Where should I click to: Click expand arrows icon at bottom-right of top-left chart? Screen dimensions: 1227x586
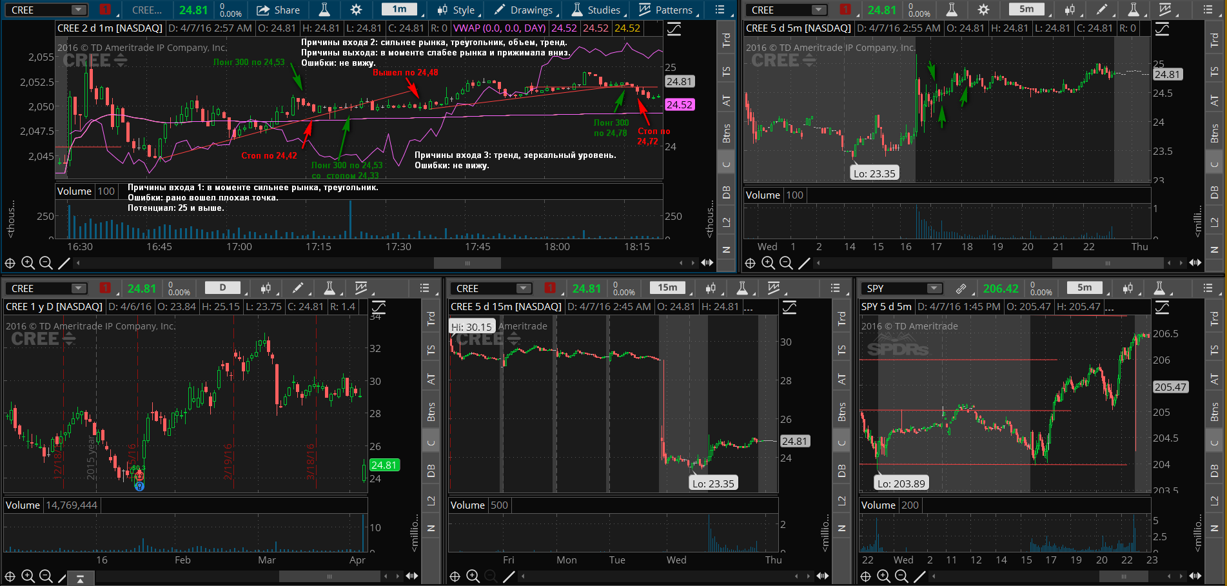pyautogui.click(x=707, y=263)
